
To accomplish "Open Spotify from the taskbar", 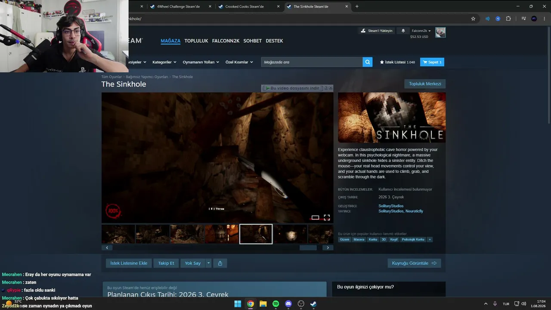I will tap(275, 304).
